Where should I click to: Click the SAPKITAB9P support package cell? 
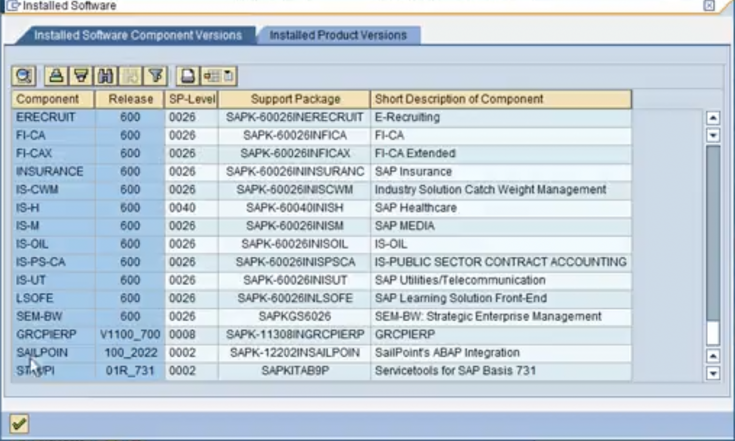click(x=295, y=371)
